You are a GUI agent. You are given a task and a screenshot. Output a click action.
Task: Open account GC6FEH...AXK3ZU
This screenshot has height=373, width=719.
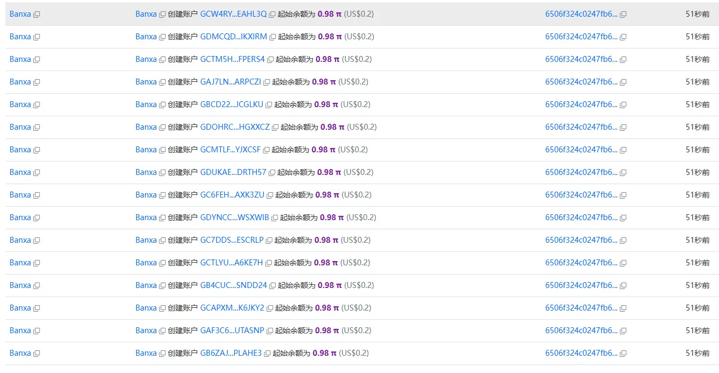(x=232, y=195)
